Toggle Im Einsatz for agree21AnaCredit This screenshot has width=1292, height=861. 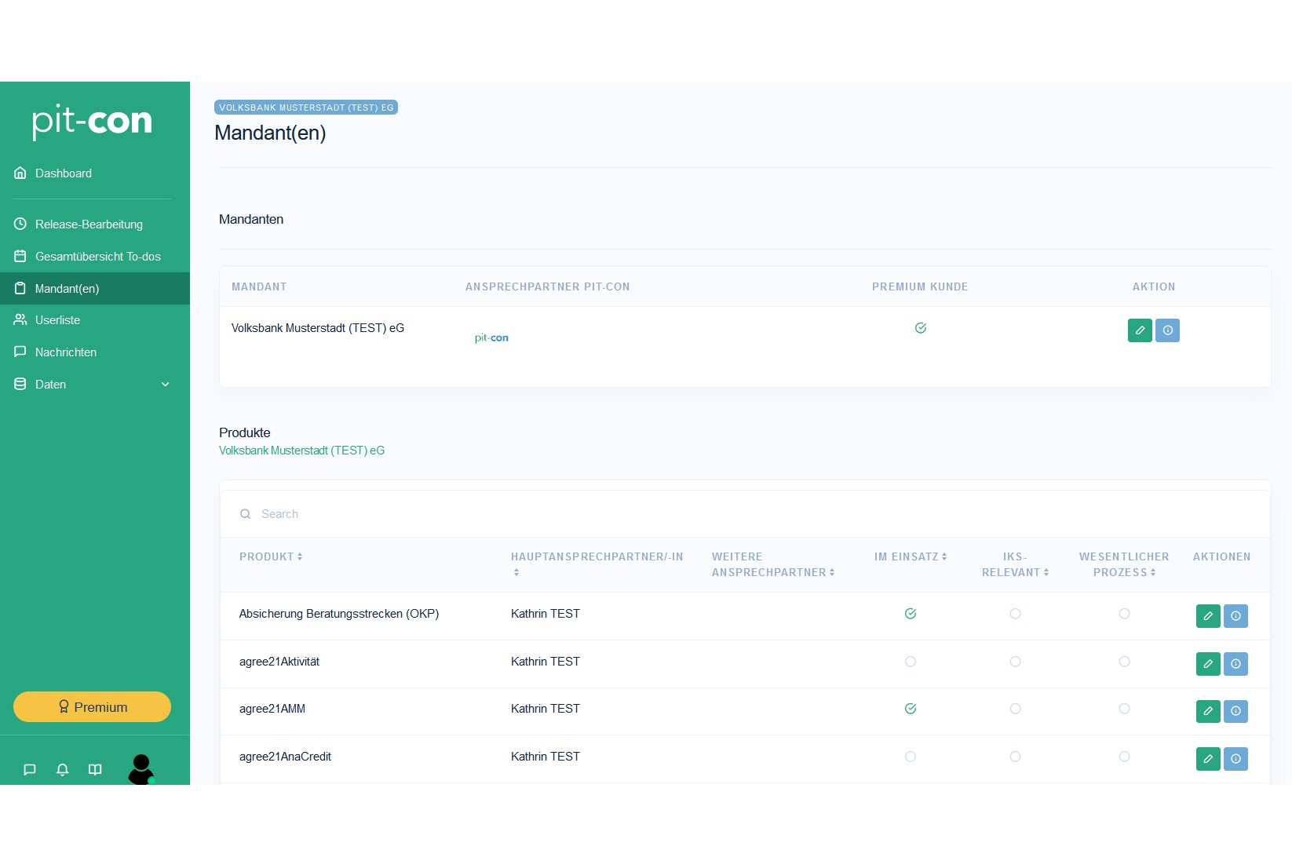911,757
